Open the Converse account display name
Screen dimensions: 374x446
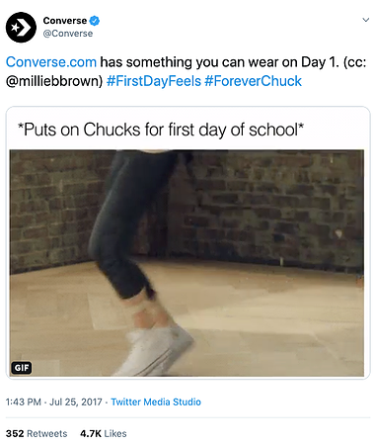click(65, 21)
